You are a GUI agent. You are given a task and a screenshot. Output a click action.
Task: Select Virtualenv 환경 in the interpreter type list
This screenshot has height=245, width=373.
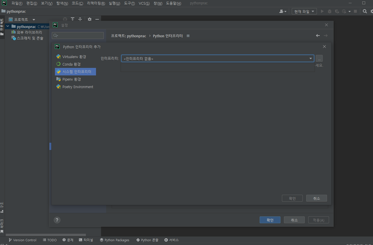pyautogui.click(x=75, y=57)
